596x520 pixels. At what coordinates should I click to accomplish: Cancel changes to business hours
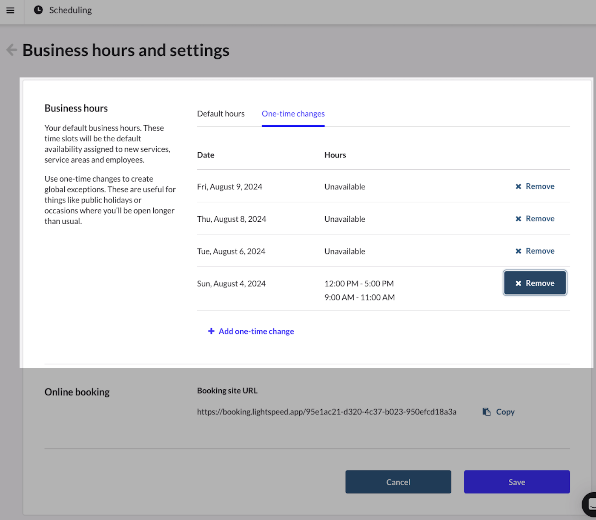(398, 482)
